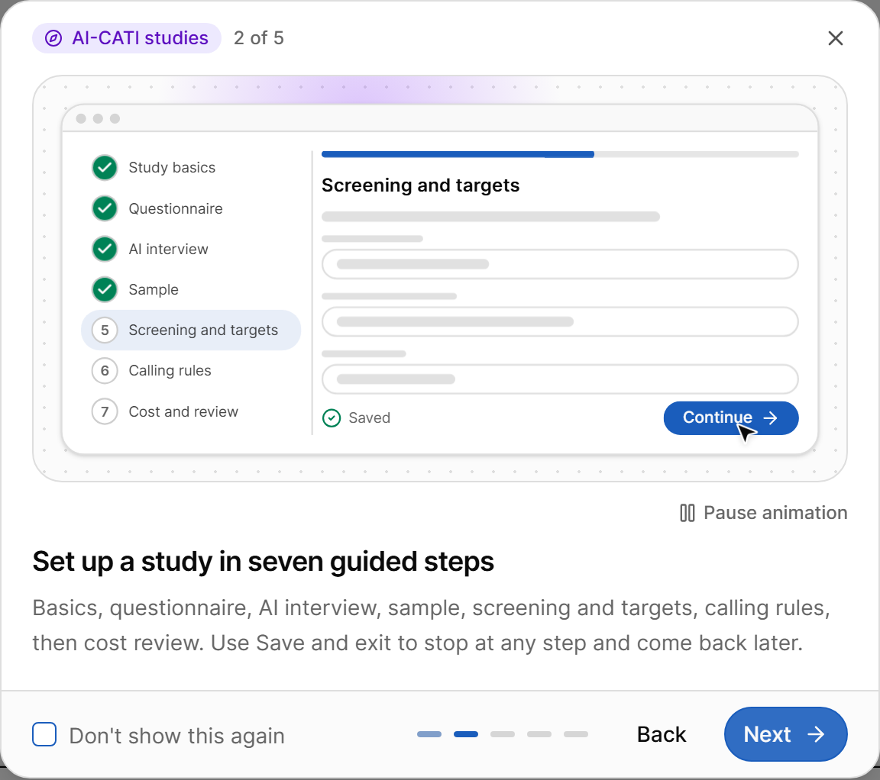Click the "AI interview" step label
The width and height of the screenshot is (880, 780).
click(168, 249)
